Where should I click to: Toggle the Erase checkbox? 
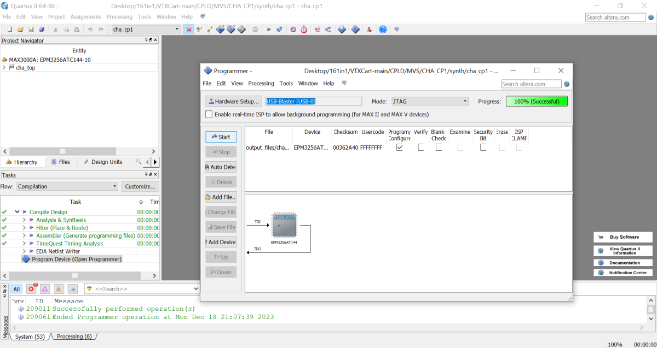point(502,148)
